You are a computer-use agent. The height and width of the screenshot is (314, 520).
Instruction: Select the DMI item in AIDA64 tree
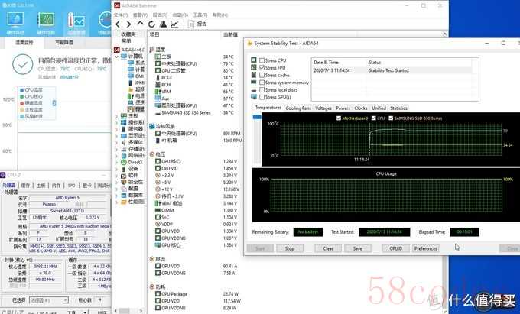[135, 76]
